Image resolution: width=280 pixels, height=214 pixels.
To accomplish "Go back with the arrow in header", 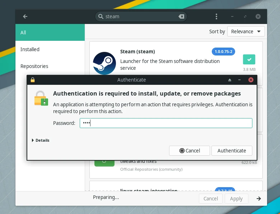I will click(x=25, y=16).
